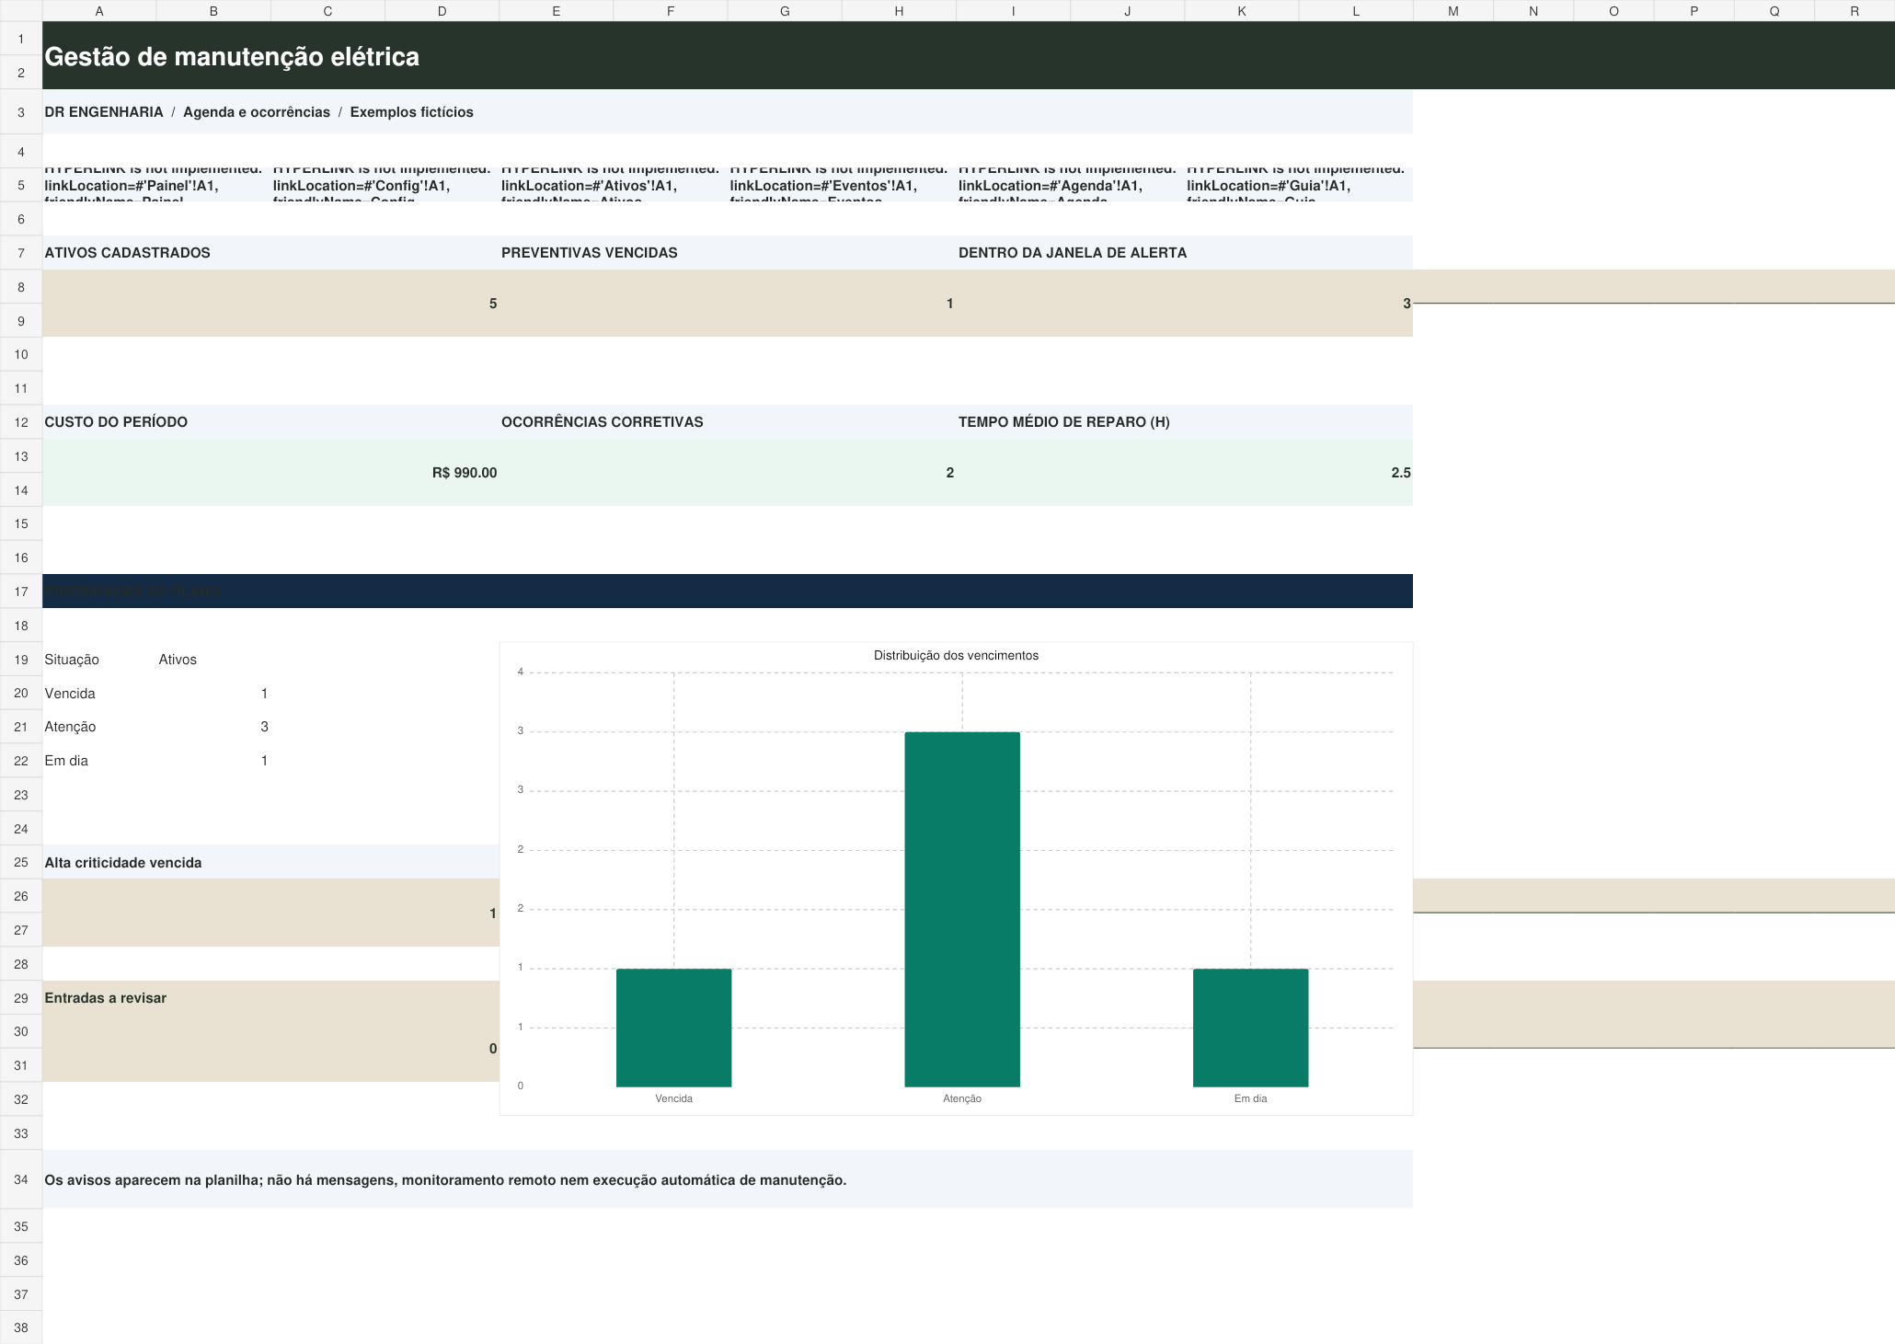The width and height of the screenshot is (1895, 1344).
Task: Select row 8 header
Action: [21, 287]
